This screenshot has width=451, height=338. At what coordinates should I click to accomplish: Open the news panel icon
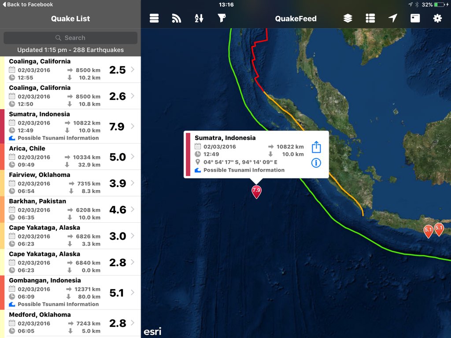[x=415, y=18]
